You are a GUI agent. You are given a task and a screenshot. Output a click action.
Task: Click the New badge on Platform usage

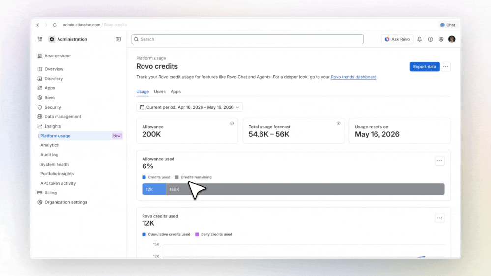point(117,136)
